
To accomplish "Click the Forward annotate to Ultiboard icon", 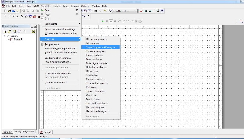I will click(x=150, y=11).
